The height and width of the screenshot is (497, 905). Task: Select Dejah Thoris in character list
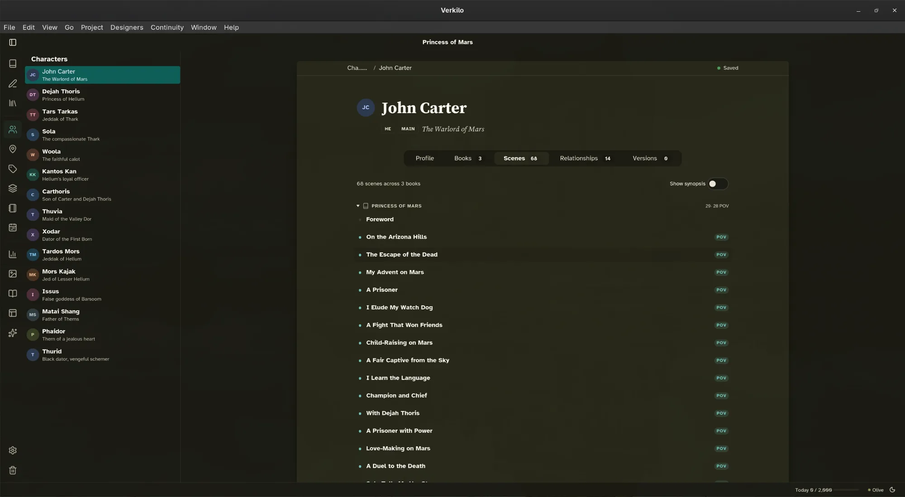pos(102,95)
